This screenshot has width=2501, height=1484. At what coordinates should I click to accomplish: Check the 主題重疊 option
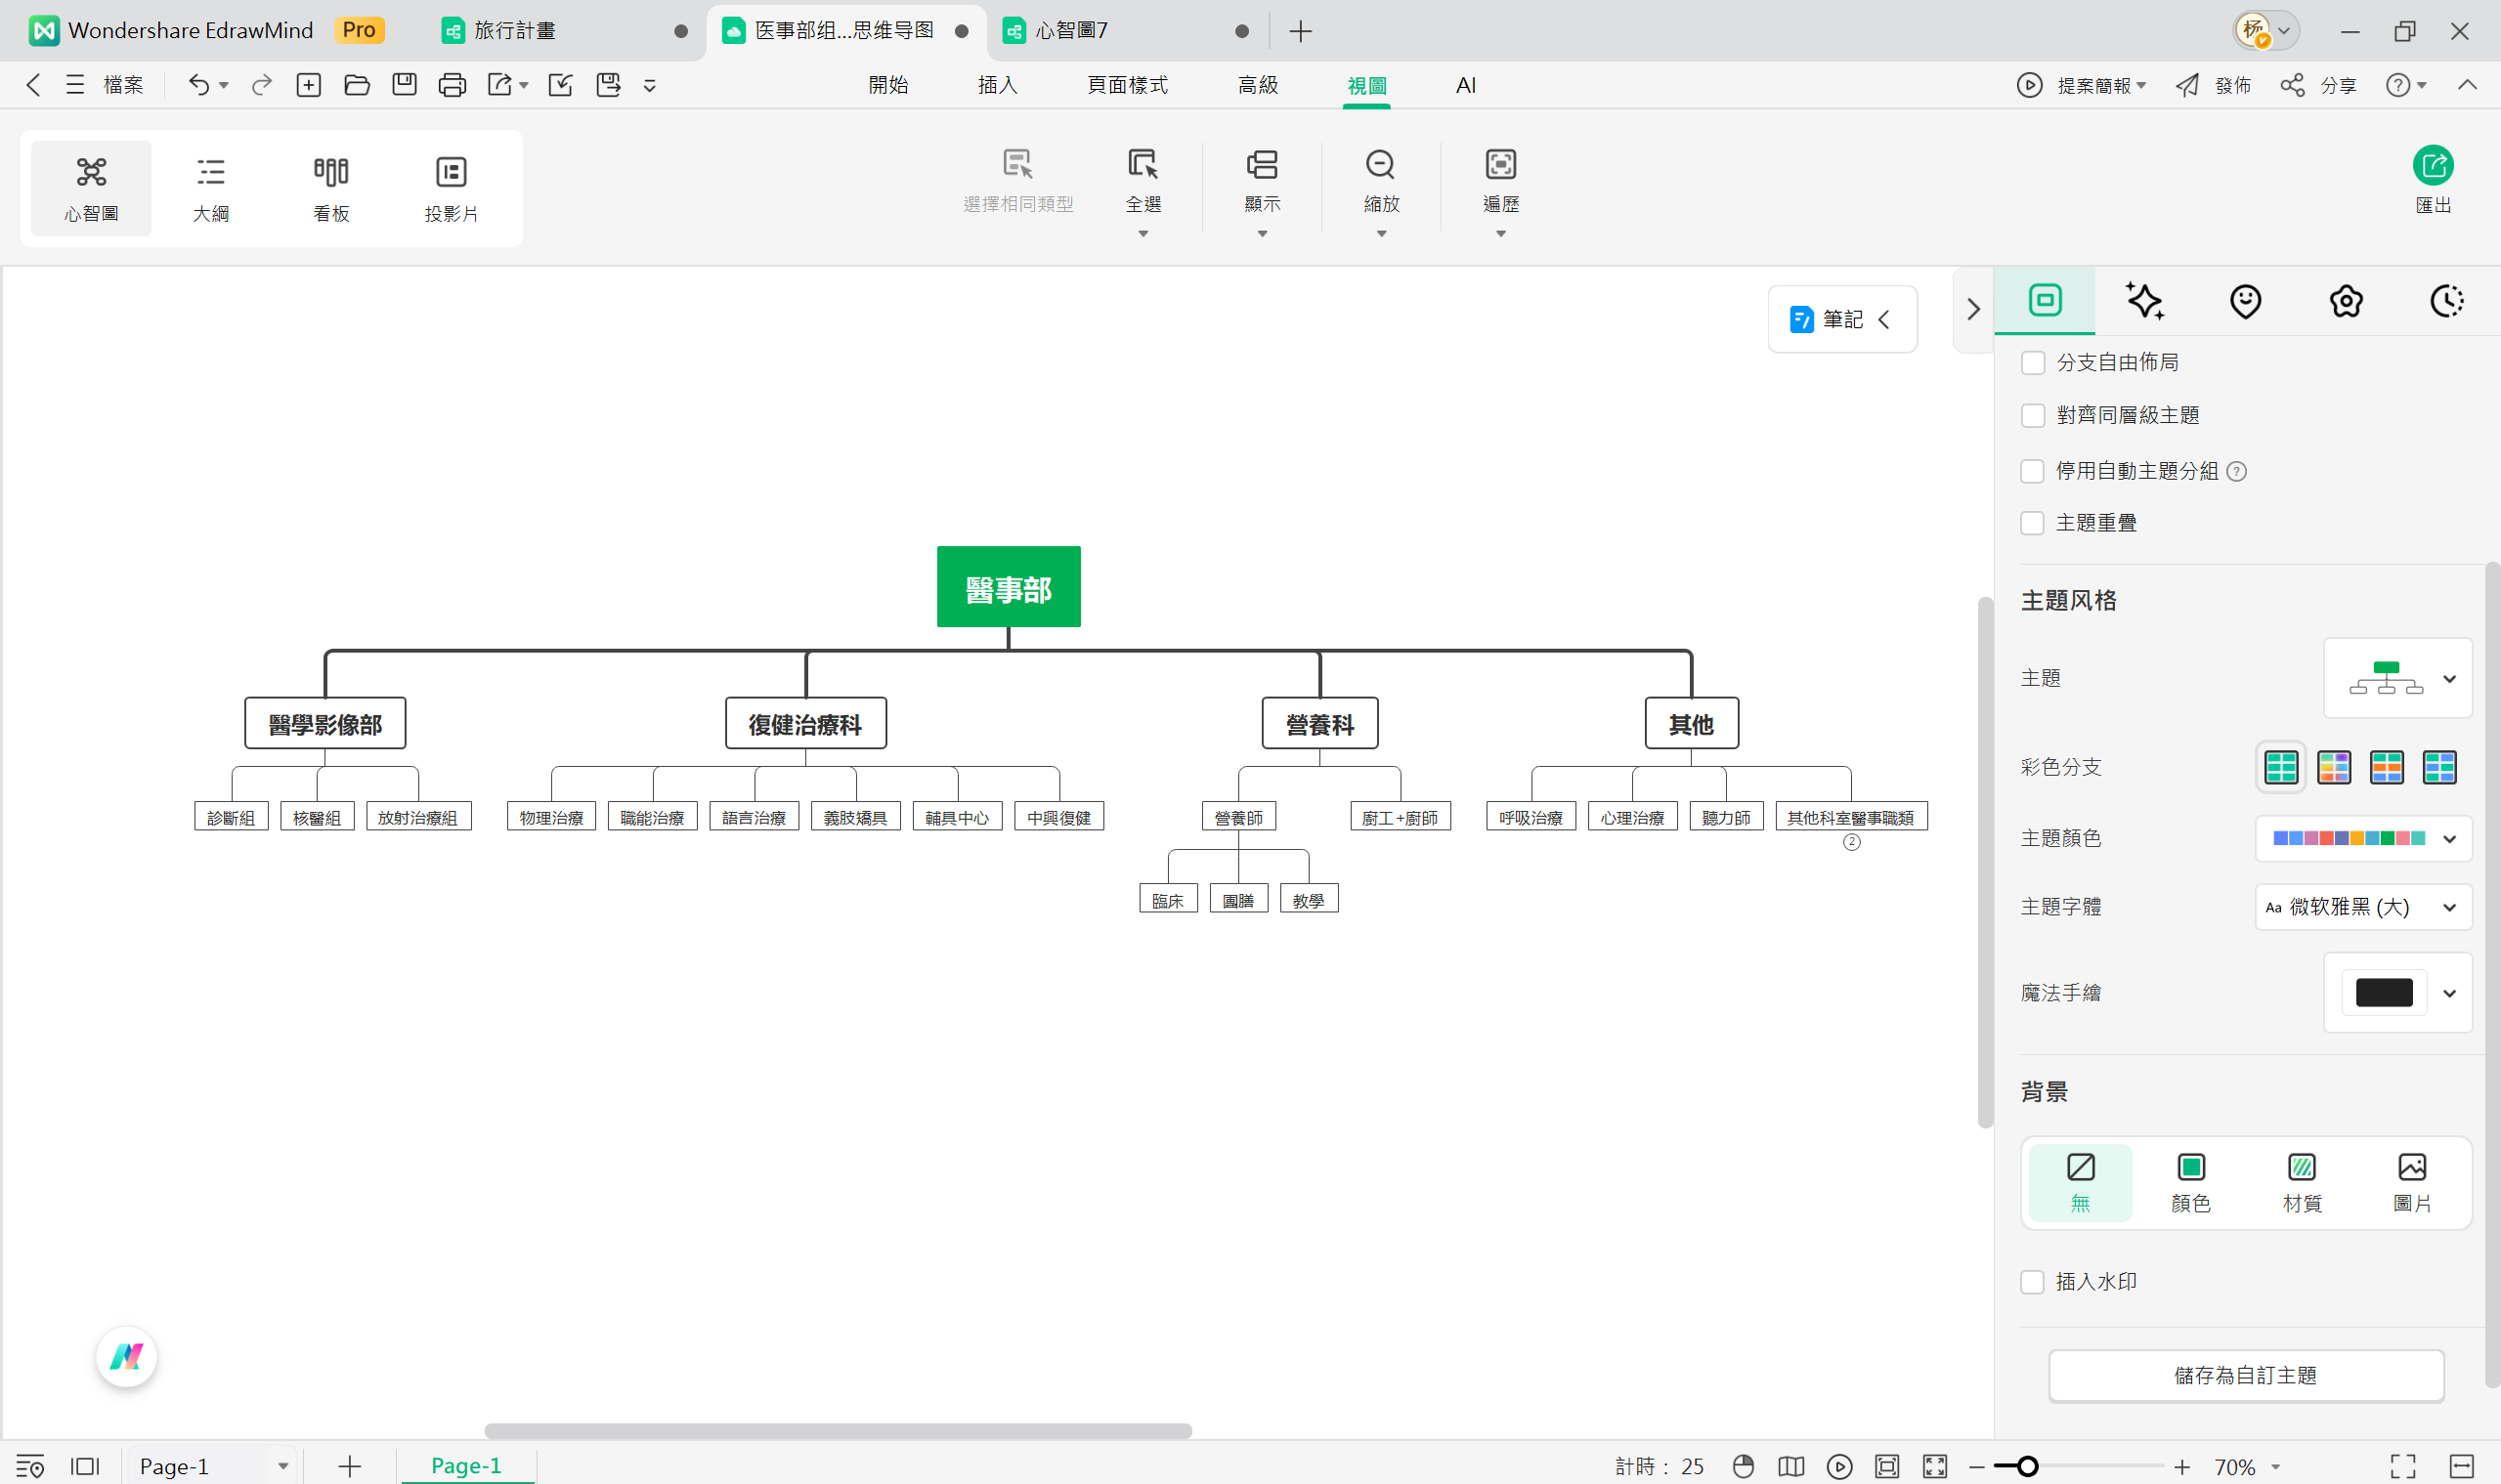2033,522
